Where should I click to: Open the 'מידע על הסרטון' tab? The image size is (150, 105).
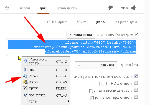pyautogui.click(x=67, y=8)
